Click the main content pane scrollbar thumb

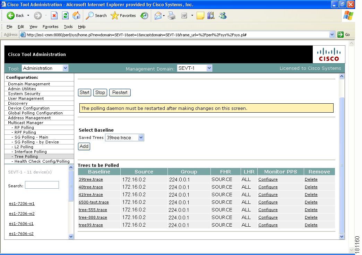click(342, 165)
